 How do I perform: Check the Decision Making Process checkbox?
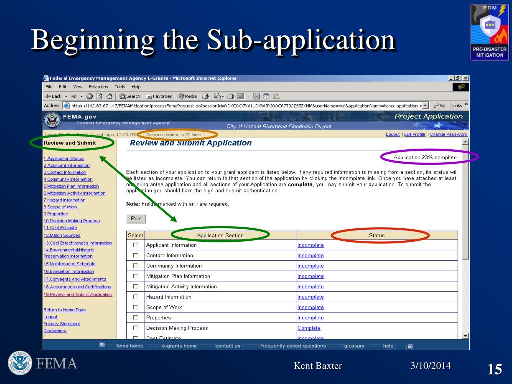pos(135,328)
